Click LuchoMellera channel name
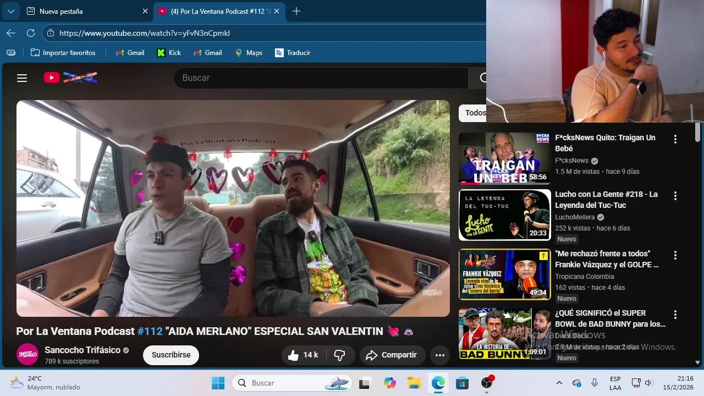 pyautogui.click(x=575, y=217)
